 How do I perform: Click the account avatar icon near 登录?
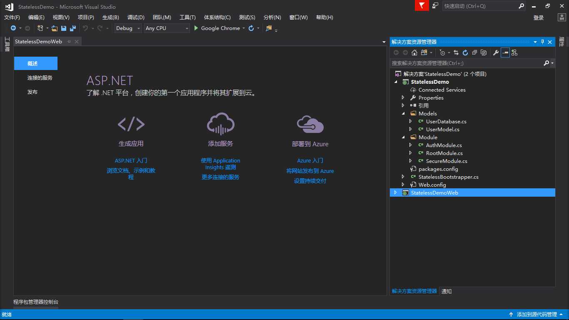click(562, 17)
